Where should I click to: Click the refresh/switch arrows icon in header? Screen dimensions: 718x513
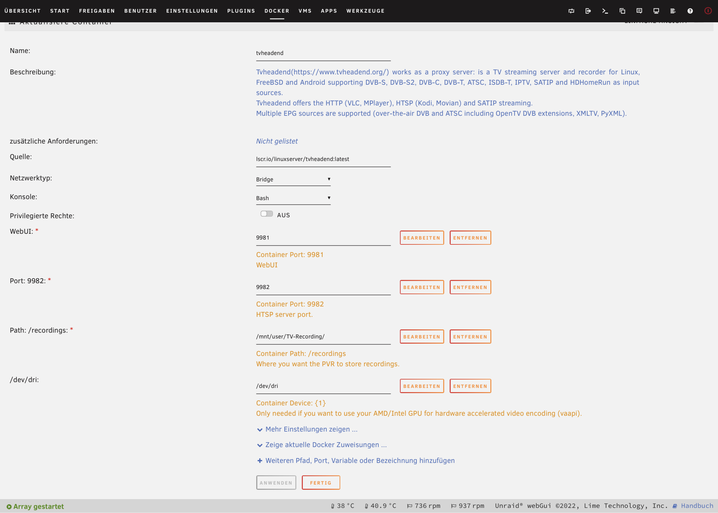[x=571, y=11]
